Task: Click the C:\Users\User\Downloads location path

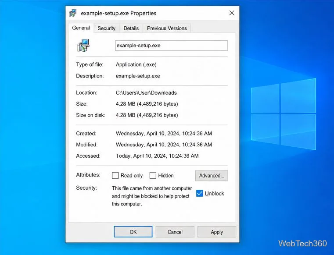Action: pyautogui.click(x=146, y=93)
